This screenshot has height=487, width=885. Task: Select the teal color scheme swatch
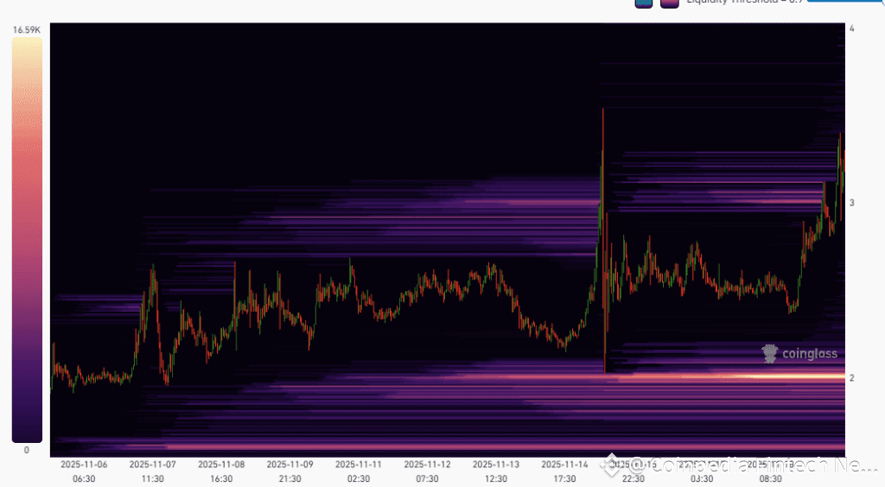(643, 3)
